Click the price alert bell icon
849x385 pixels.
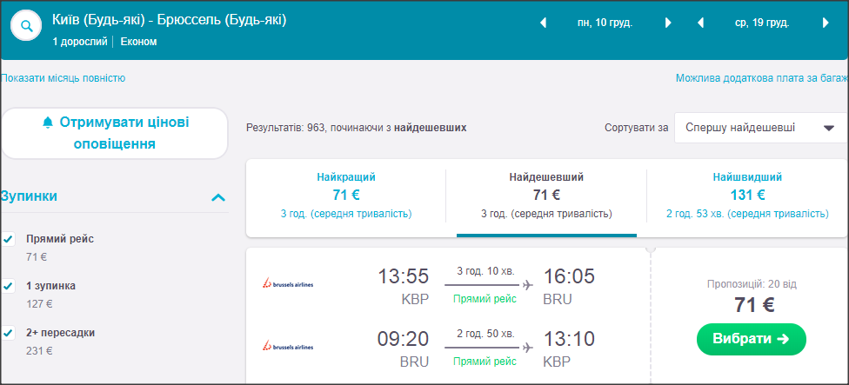[48, 123]
